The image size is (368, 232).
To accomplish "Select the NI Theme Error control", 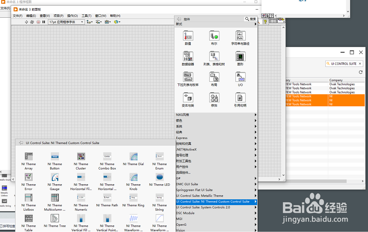I will 29,177.
